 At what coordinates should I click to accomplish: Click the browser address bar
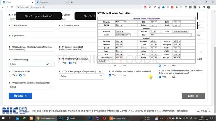point(79,7)
